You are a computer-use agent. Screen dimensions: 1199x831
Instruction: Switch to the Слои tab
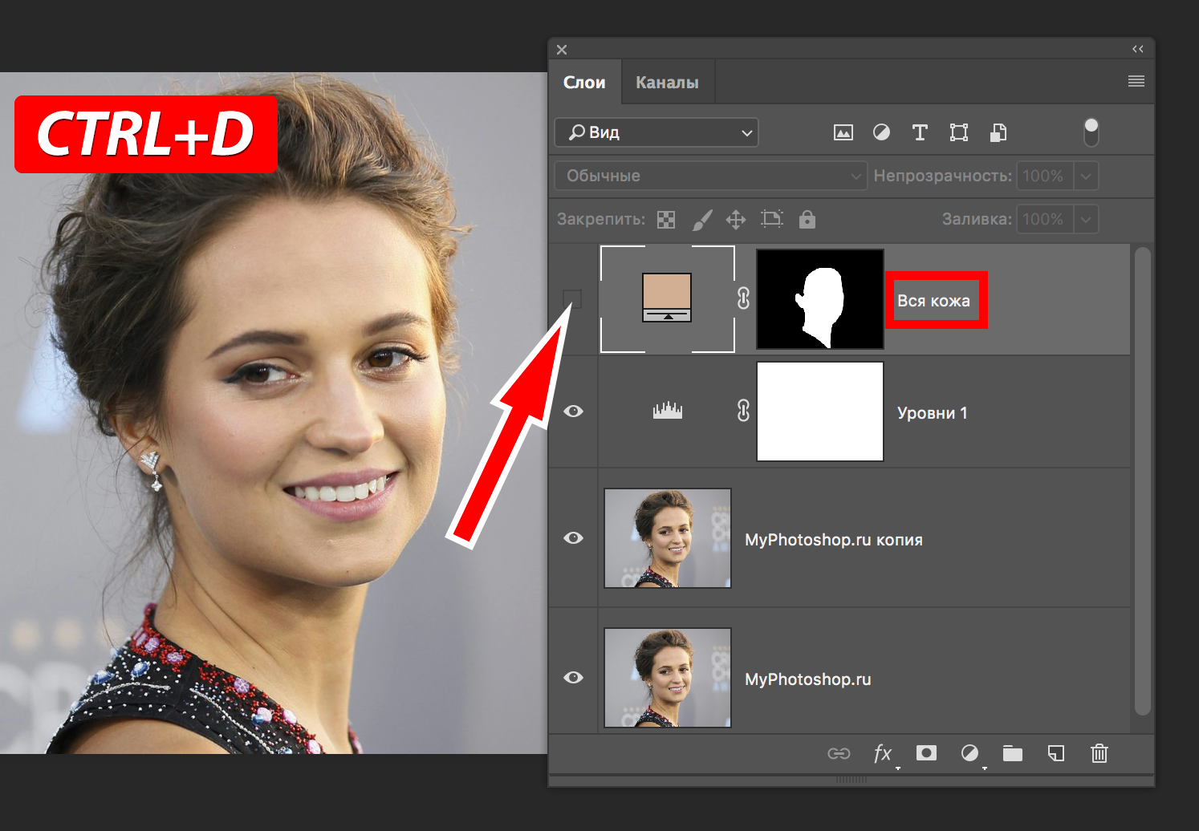click(x=584, y=81)
